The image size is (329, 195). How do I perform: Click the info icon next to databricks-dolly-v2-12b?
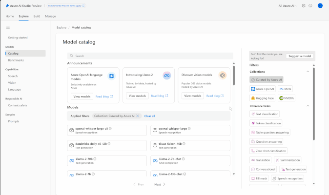point(109,144)
